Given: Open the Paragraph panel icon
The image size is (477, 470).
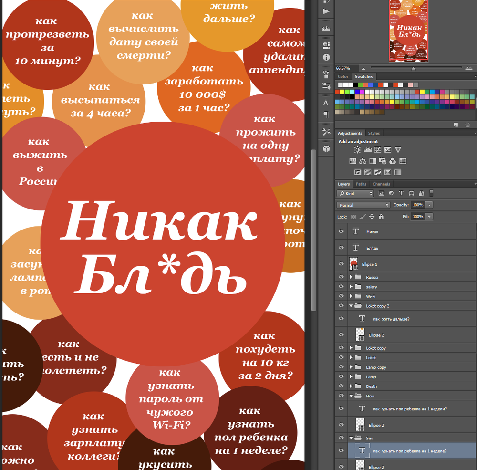Looking at the screenshot, I should tap(327, 115).
